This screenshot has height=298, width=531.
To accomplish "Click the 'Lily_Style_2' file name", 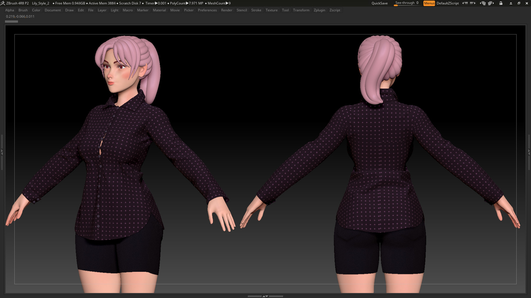I will click(x=40, y=3).
